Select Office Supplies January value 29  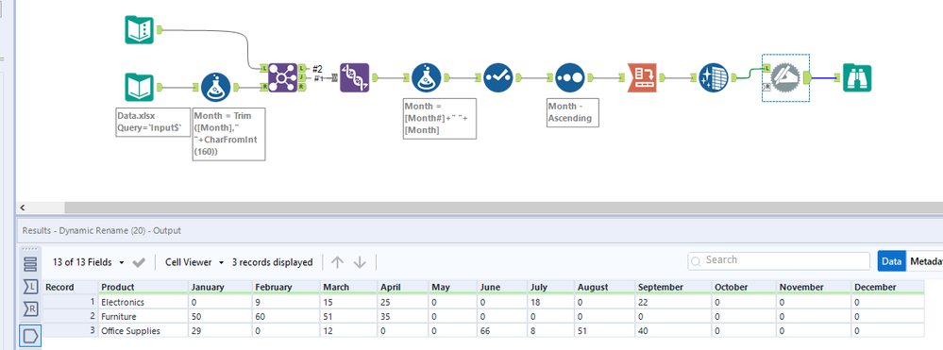coord(221,331)
